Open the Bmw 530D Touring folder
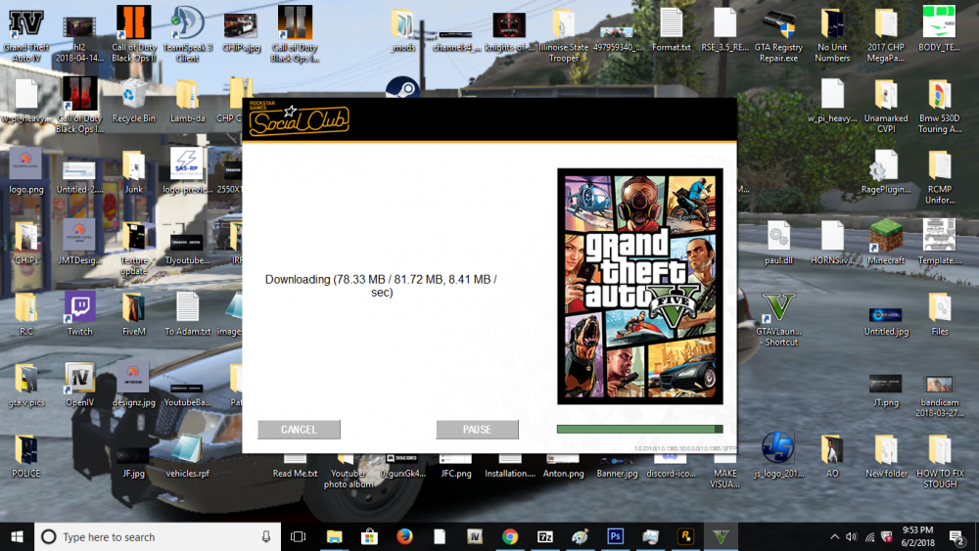The height and width of the screenshot is (551, 979). [940, 106]
